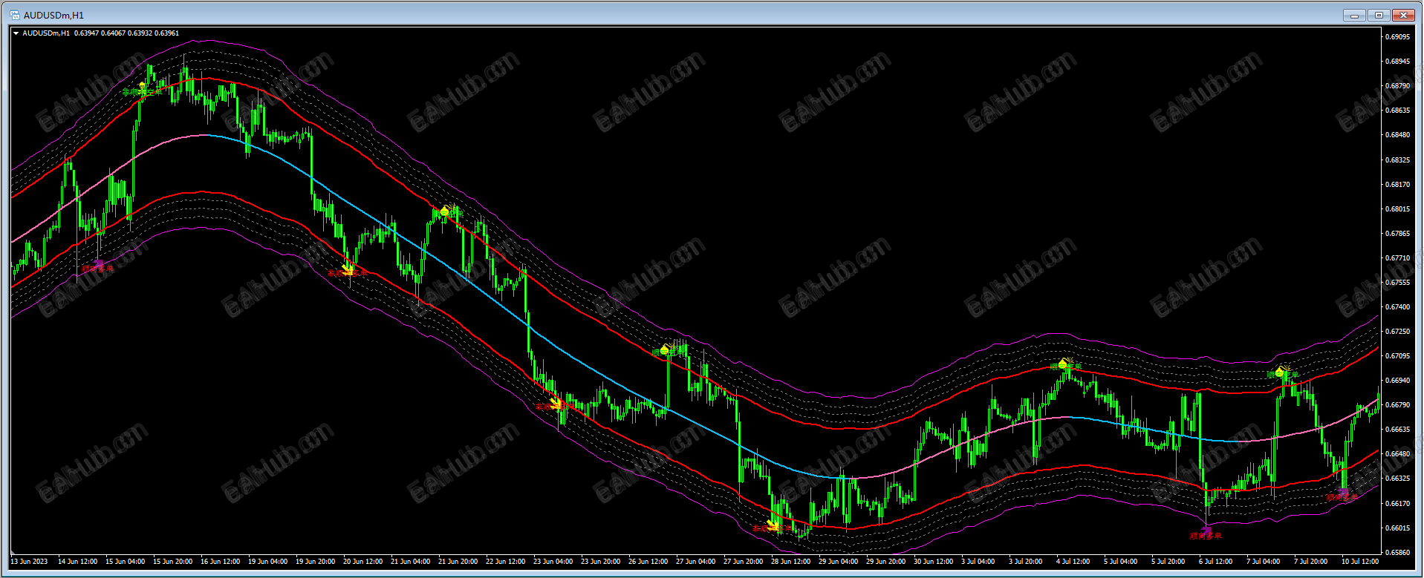Click the 0.68480 price axis label

pyautogui.click(x=1397, y=135)
